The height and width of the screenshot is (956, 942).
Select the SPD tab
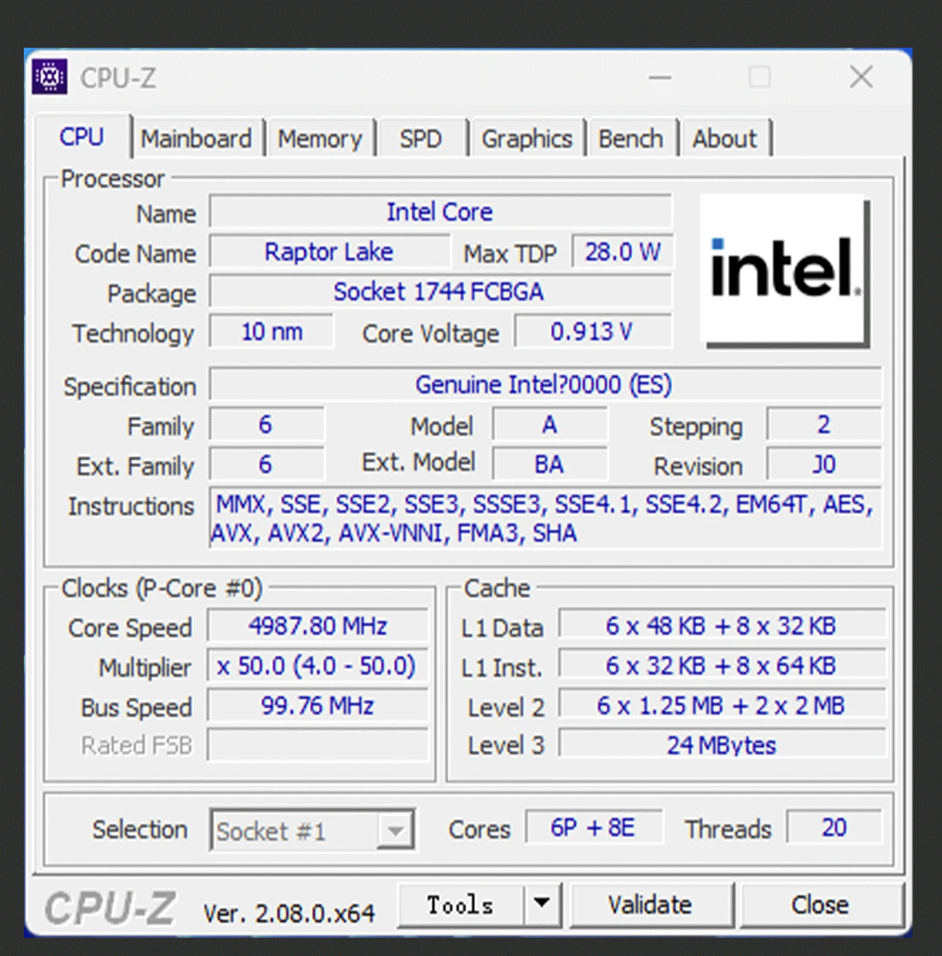[x=421, y=138]
